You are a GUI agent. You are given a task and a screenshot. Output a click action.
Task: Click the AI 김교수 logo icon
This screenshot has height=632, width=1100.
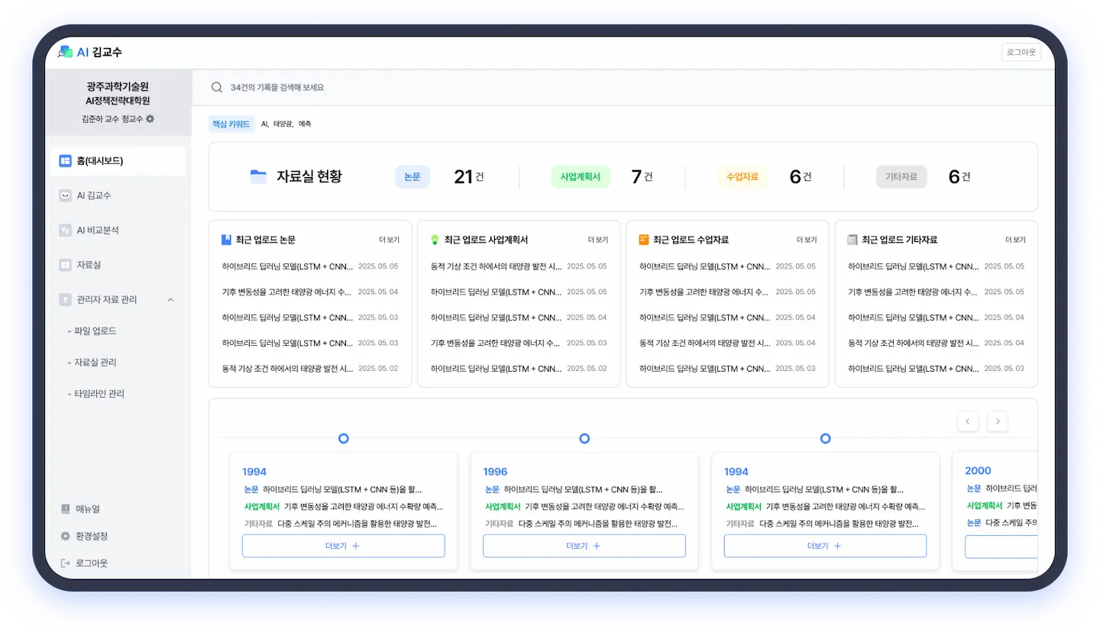pos(65,52)
